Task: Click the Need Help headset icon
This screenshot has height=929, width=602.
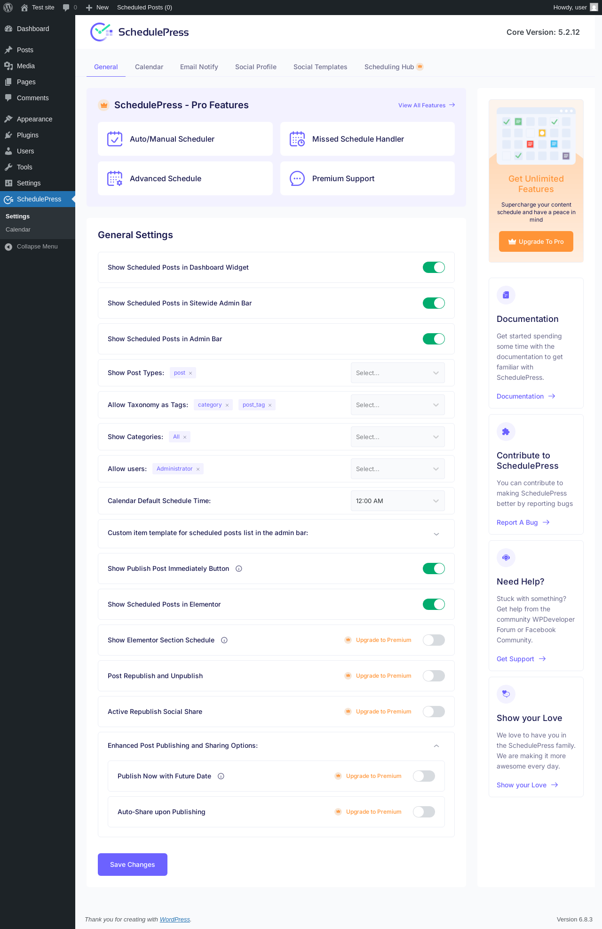Action: pos(506,558)
